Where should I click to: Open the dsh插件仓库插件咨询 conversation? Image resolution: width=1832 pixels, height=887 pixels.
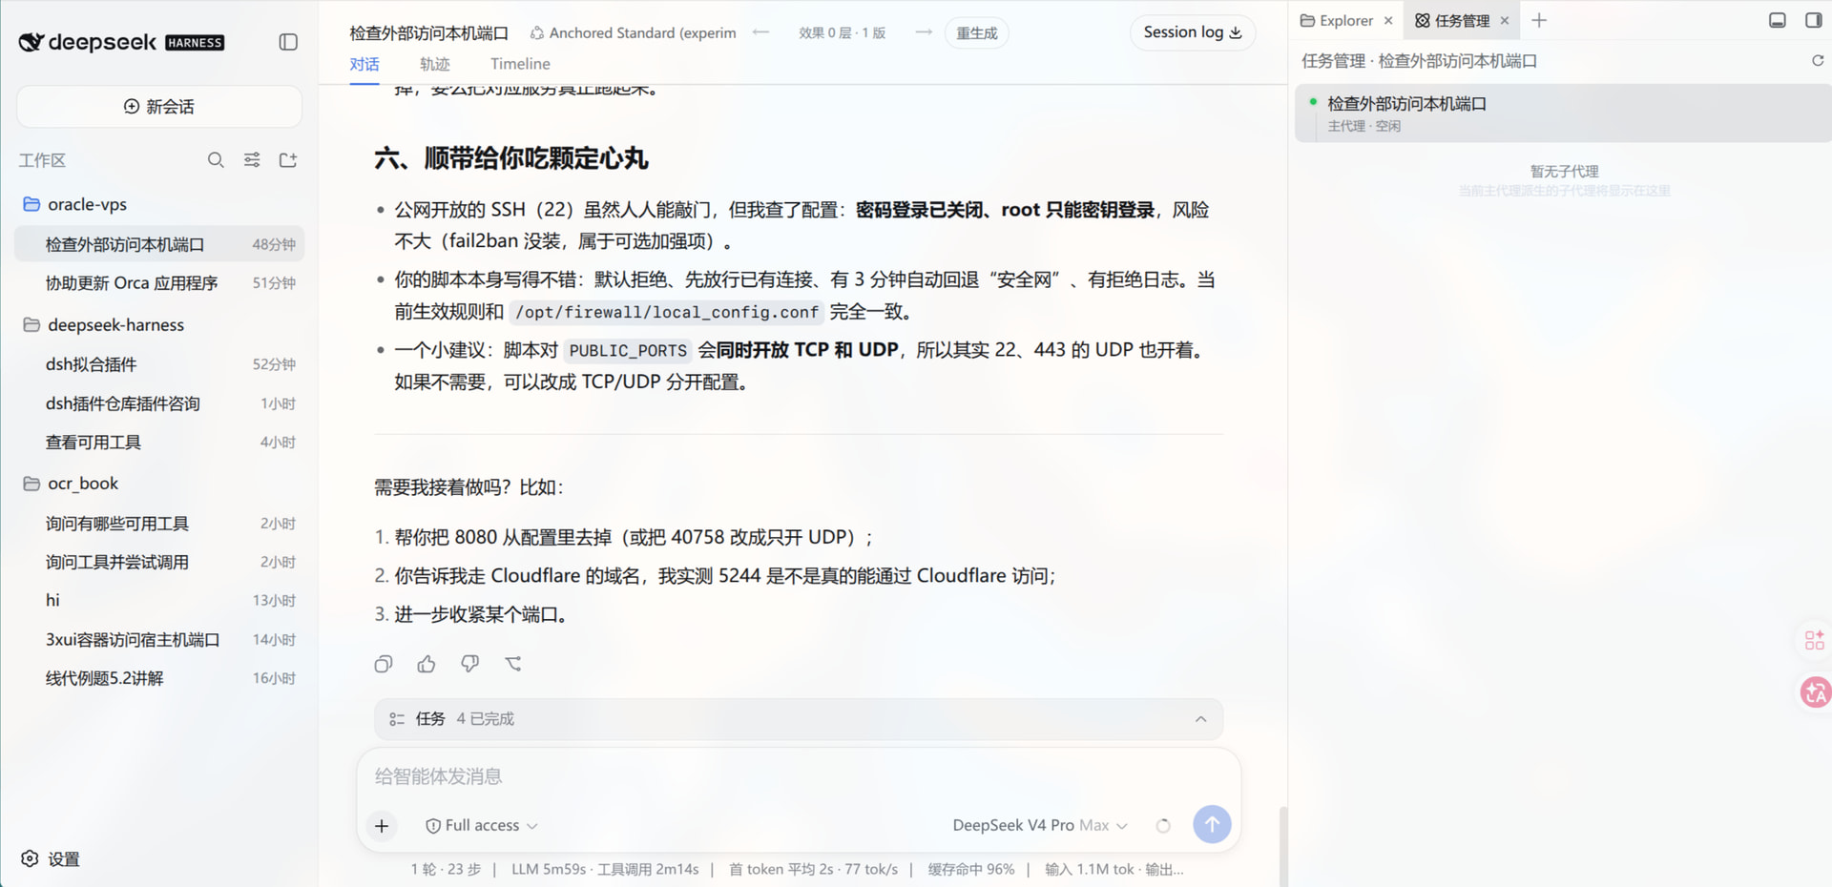[x=159, y=403]
